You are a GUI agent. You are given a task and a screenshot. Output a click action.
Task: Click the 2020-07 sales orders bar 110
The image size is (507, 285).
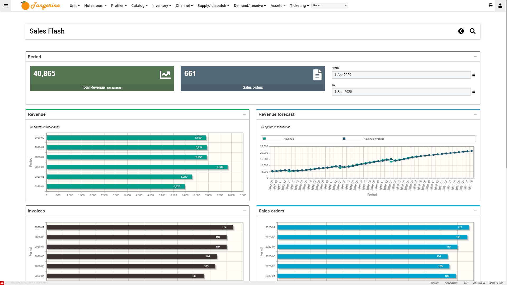367,247
